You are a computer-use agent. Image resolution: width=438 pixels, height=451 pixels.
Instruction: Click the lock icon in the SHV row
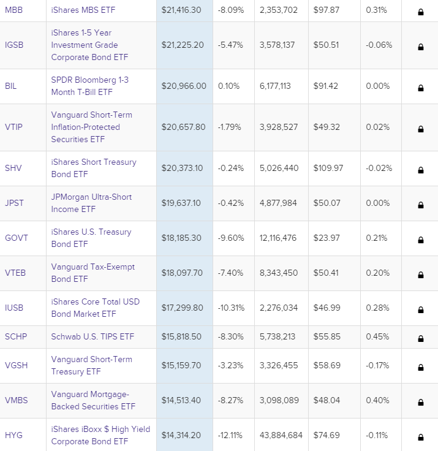(x=420, y=170)
